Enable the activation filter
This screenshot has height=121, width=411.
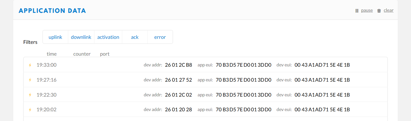pos(108,37)
